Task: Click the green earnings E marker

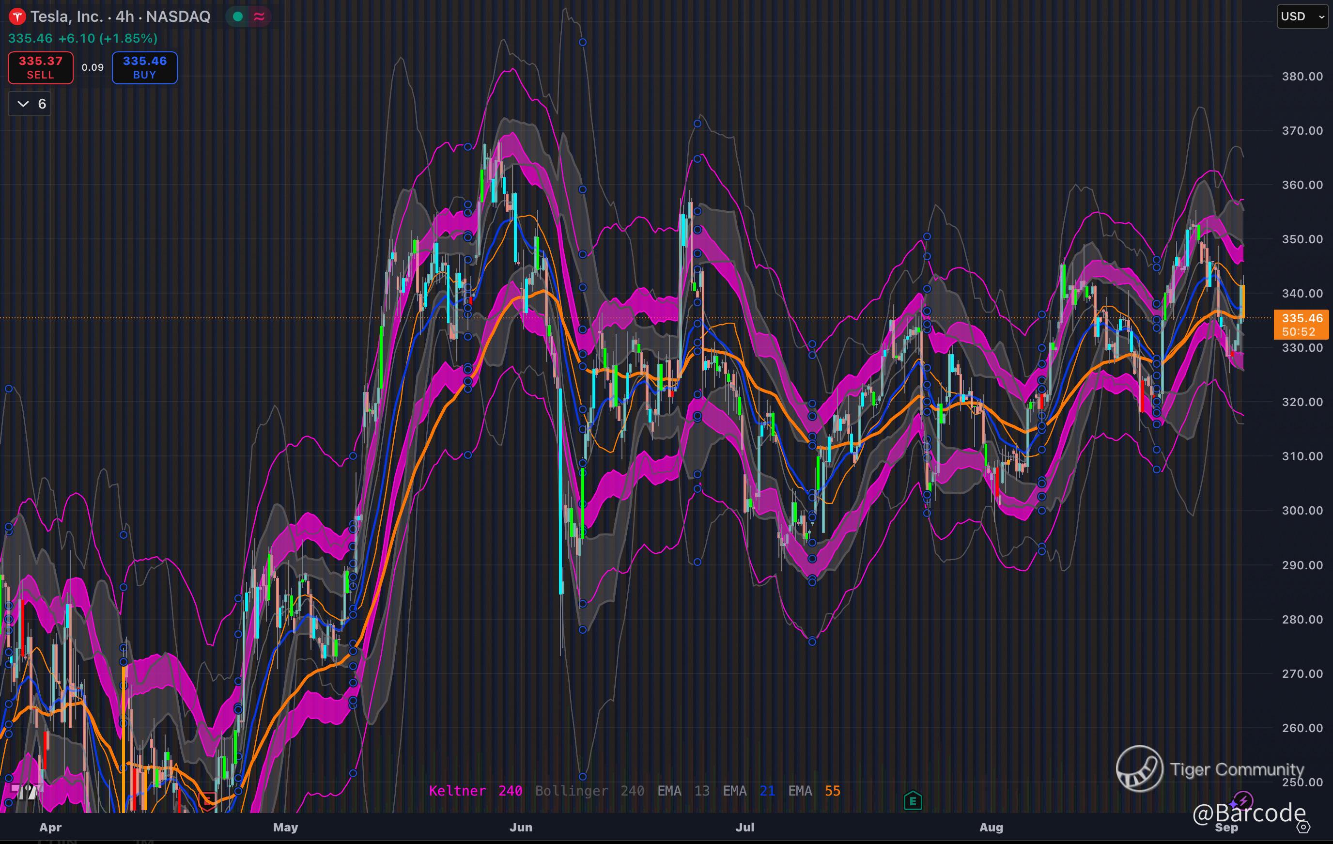Action: pos(913,801)
